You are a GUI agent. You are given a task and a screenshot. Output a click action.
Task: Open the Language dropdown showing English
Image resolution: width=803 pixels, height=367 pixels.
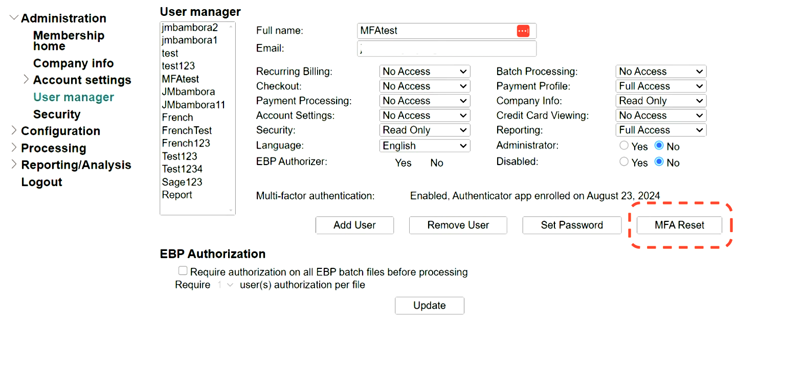[424, 145]
